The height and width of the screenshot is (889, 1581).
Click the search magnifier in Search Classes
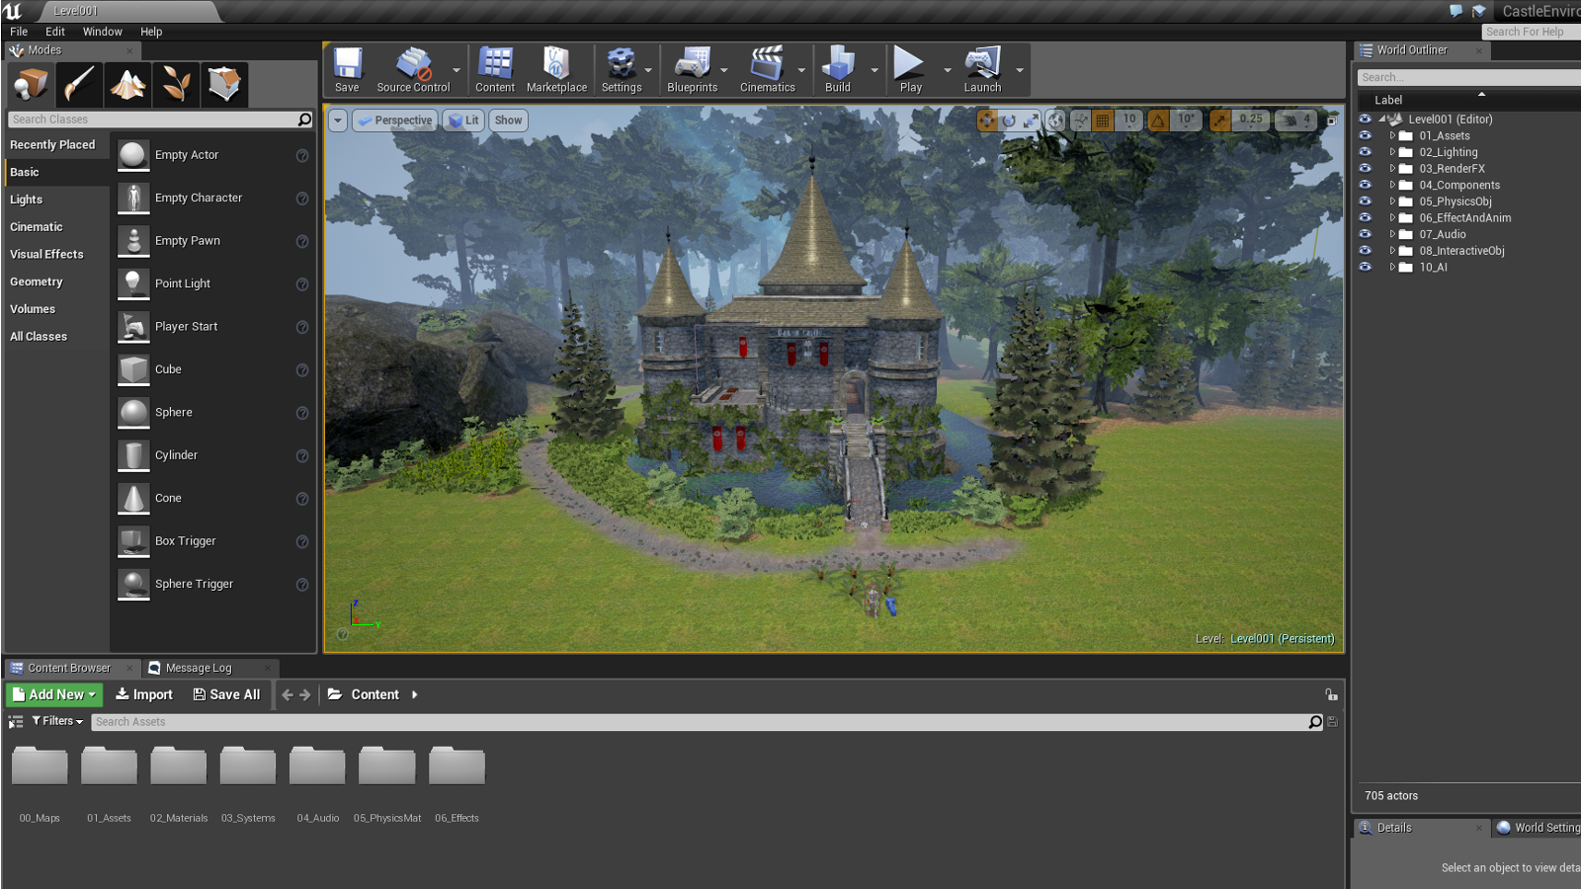[x=304, y=120]
